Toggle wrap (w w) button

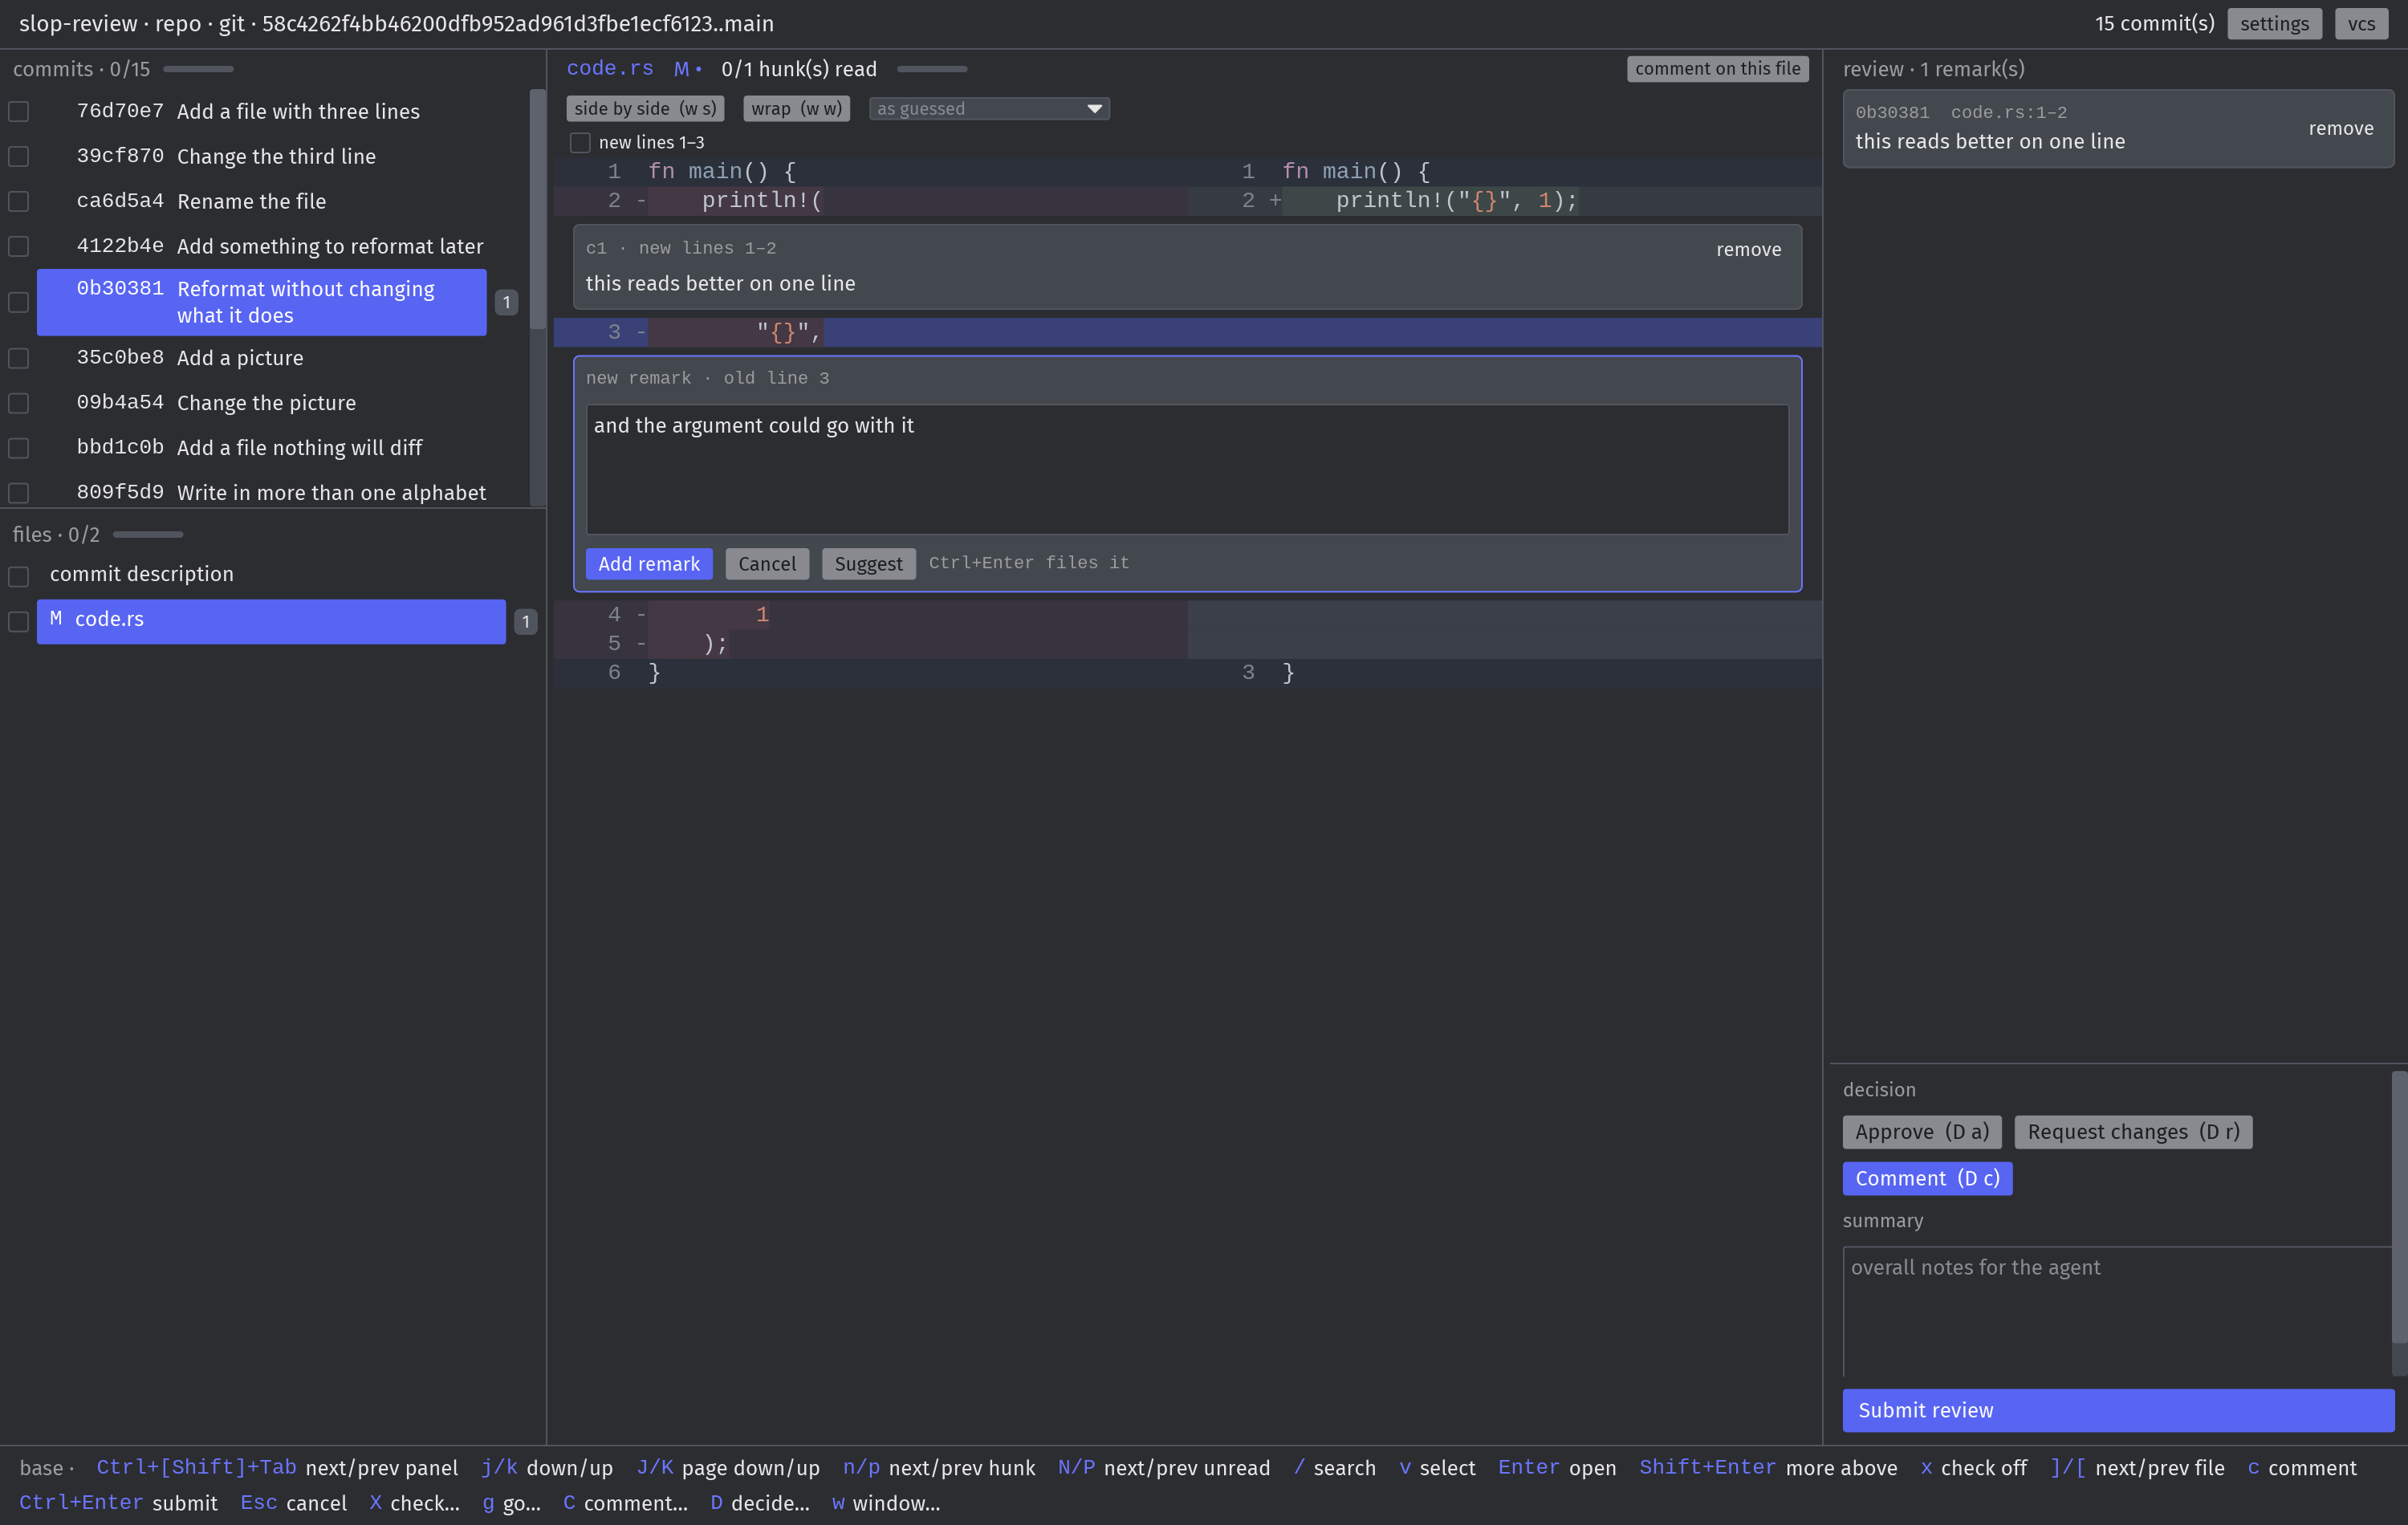pyautogui.click(x=796, y=109)
